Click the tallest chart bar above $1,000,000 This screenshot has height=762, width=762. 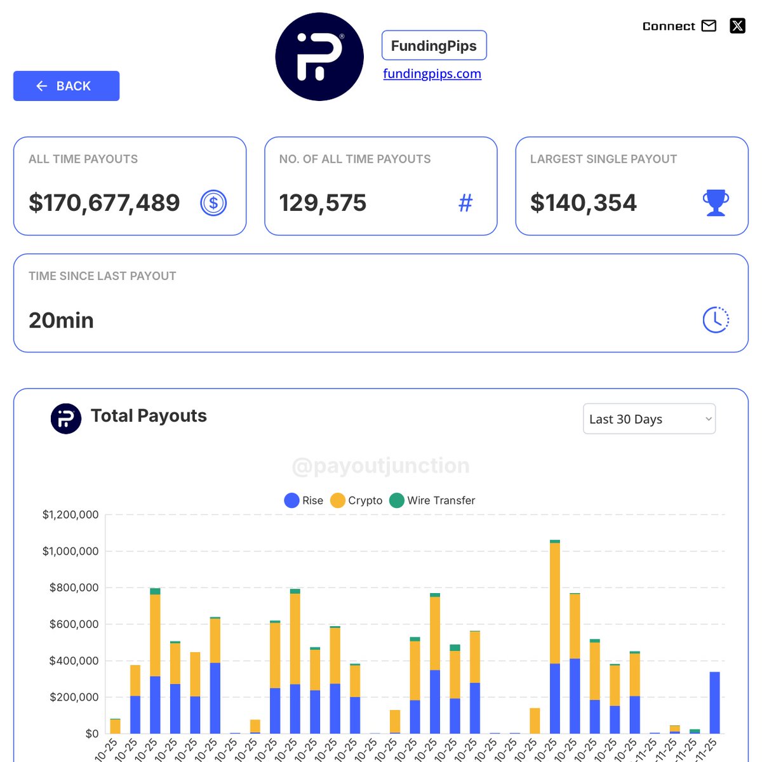pyautogui.click(x=555, y=637)
